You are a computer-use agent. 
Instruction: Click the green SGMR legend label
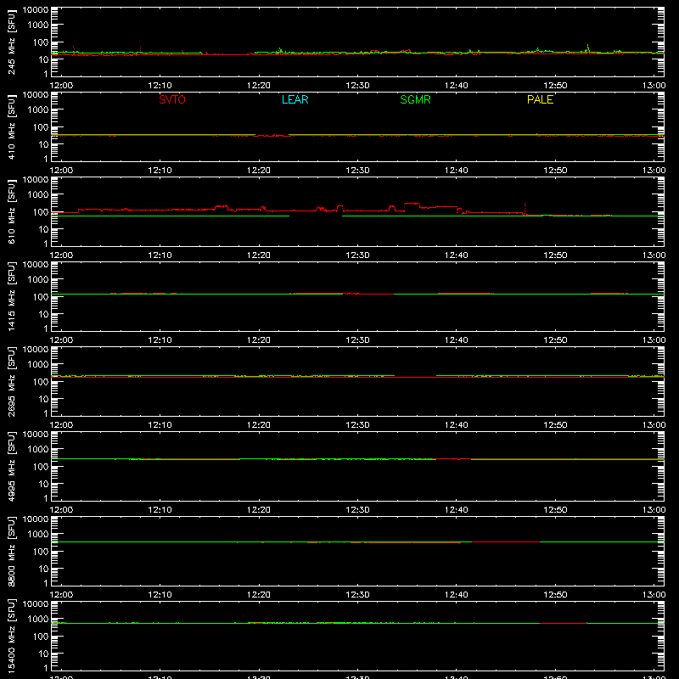pos(415,99)
